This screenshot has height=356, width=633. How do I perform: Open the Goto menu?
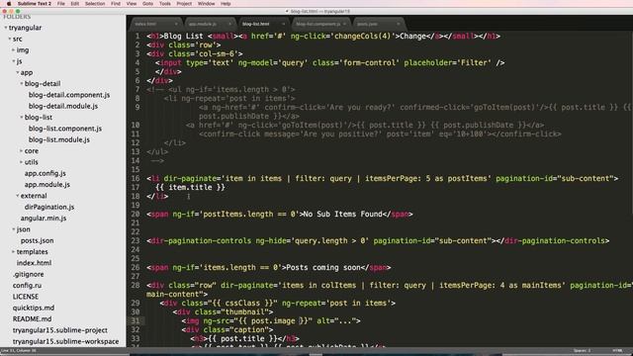(x=147, y=4)
